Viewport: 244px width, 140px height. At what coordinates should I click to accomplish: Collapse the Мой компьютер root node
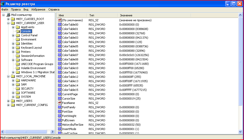tap(3, 15)
